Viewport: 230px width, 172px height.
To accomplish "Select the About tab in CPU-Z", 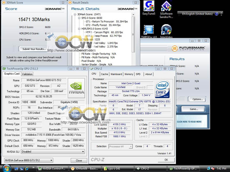I will point(149,74).
